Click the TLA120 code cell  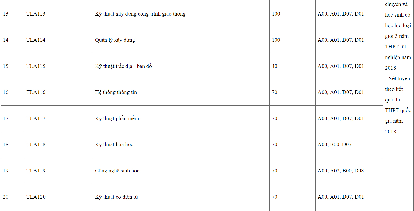click(x=36, y=197)
